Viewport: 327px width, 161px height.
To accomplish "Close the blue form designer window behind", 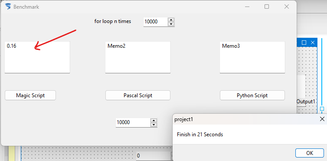I will [312, 43].
